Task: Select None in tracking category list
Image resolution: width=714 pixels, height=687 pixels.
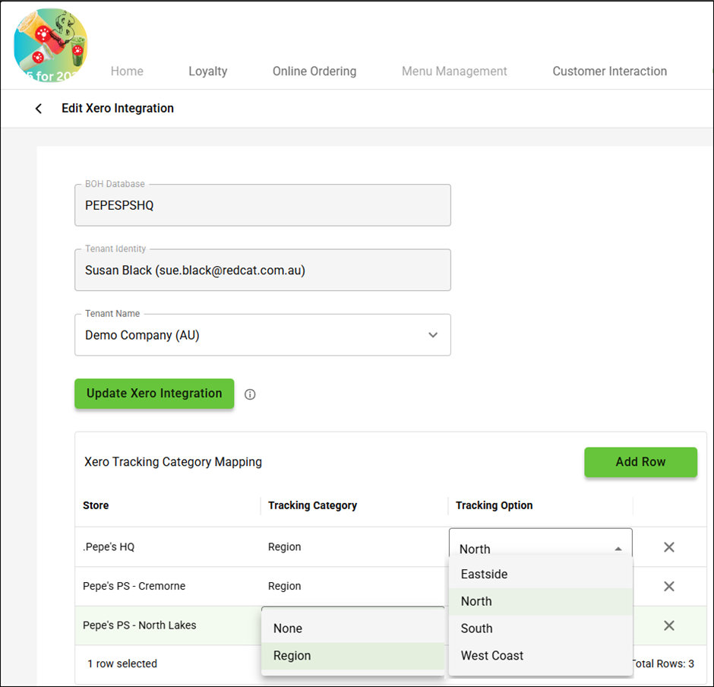Action: click(288, 628)
